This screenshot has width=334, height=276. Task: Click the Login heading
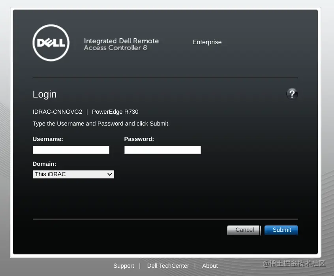45,94
